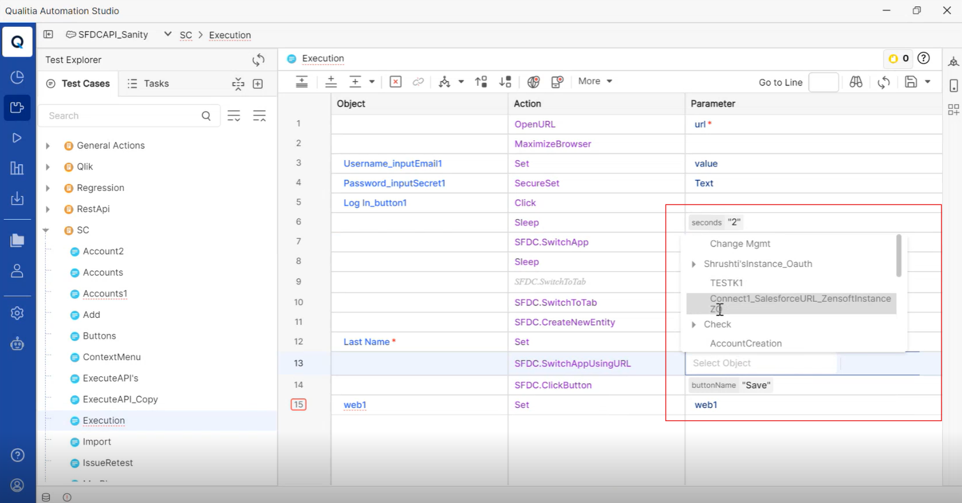Click the save icon in toolbar

(x=911, y=82)
